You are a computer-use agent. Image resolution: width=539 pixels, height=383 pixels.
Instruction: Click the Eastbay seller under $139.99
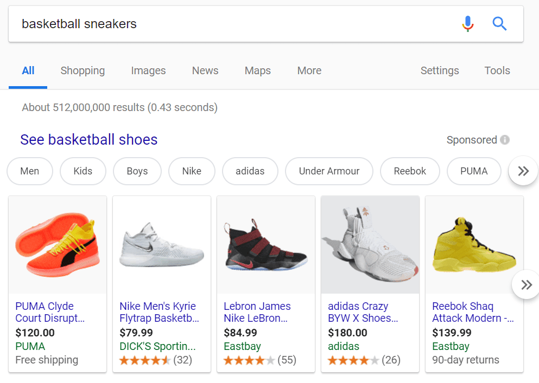tap(451, 346)
